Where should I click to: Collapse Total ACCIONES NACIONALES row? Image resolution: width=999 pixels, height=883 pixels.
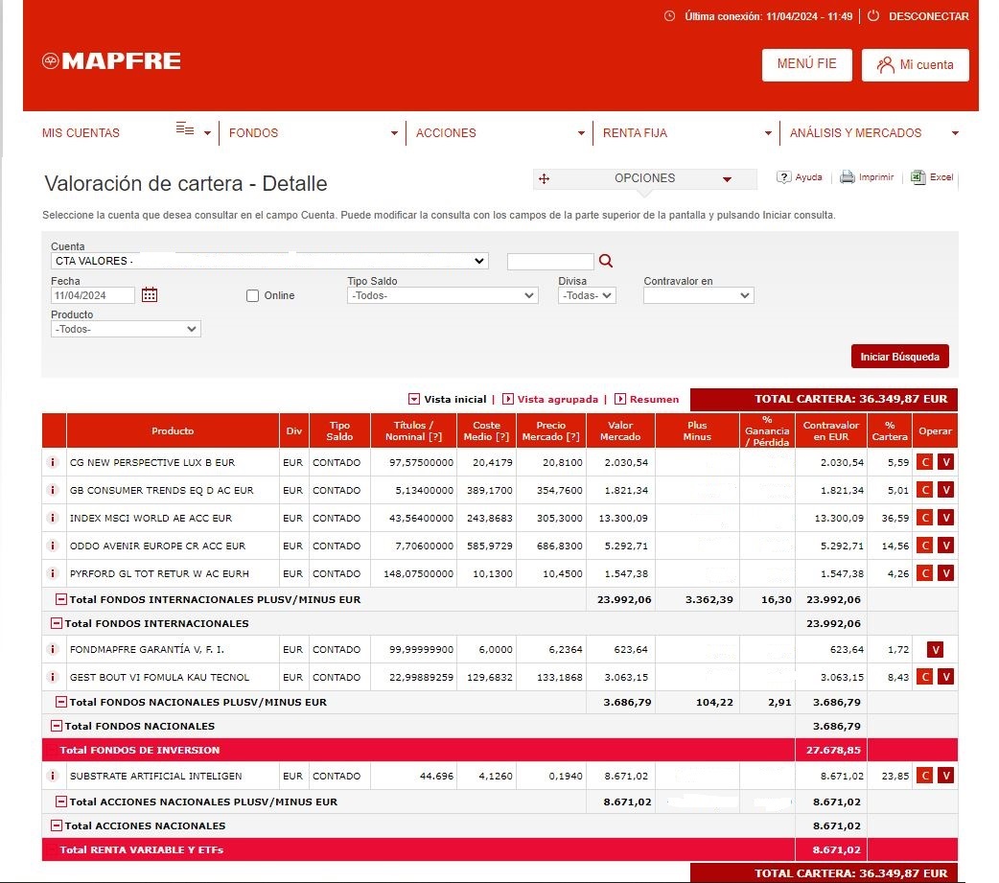click(57, 825)
